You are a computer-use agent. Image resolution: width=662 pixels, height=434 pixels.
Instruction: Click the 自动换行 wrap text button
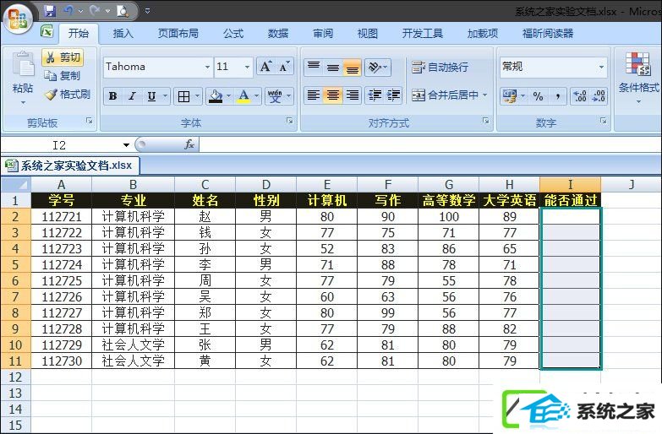point(440,67)
